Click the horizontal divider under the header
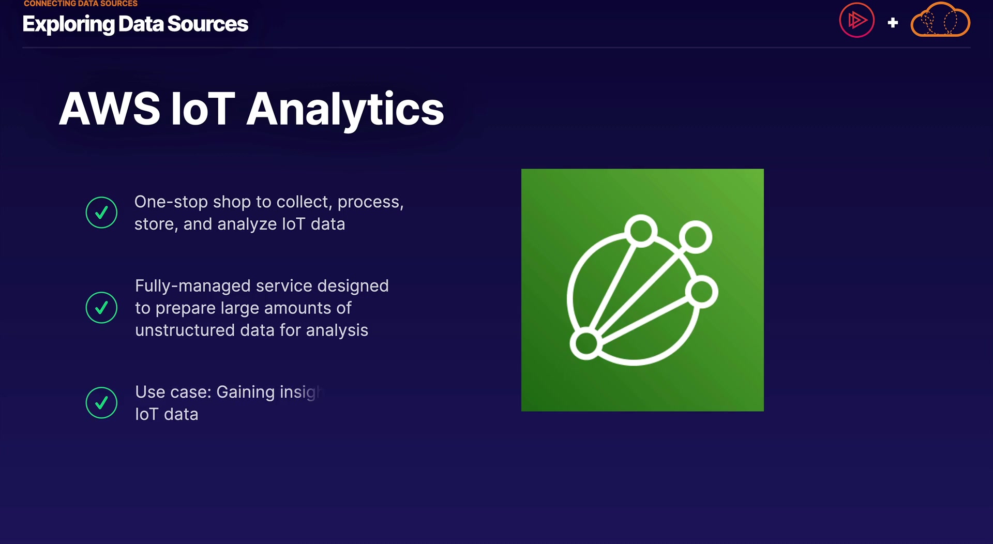Image resolution: width=993 pixels, height=544 pixels. click(x=496, y=48)
